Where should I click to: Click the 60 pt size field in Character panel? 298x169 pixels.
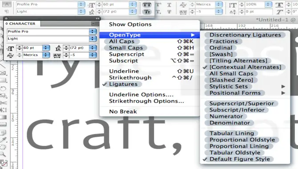coord(32,48)
